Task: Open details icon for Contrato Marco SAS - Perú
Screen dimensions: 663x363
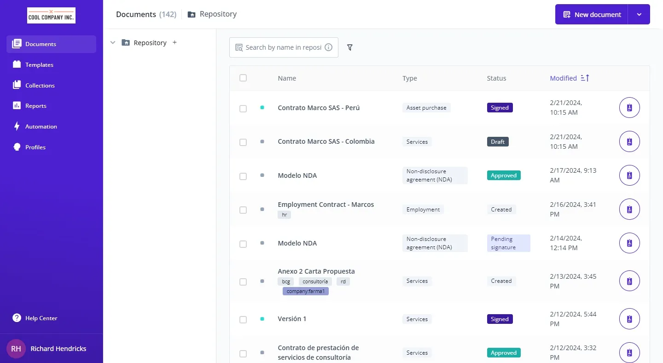Action: [629, 108]
